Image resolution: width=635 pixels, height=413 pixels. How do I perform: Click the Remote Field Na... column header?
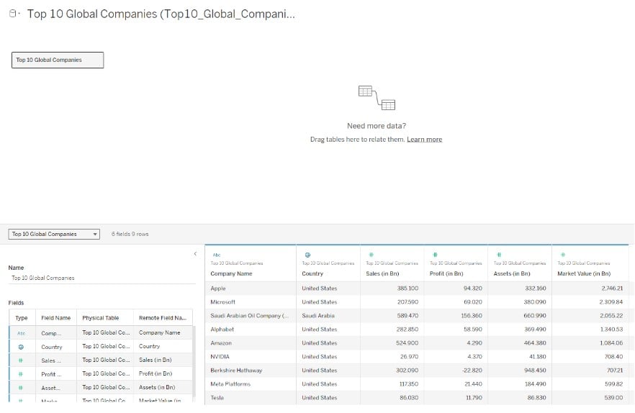163,318
